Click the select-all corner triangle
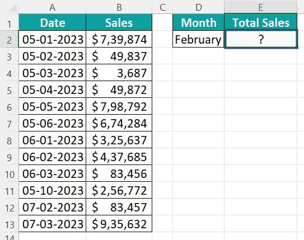Screen dimensions: 304x240 (12, 8)
